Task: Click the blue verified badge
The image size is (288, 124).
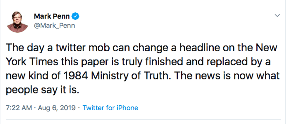Action: pyautogui.click(x=75, y=16)
